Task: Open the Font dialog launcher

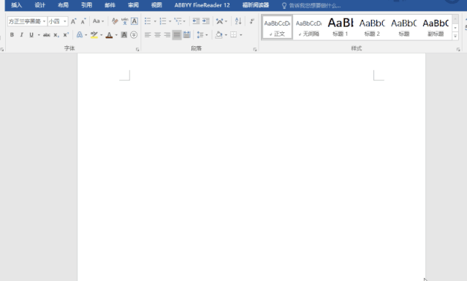Action: 137,50
